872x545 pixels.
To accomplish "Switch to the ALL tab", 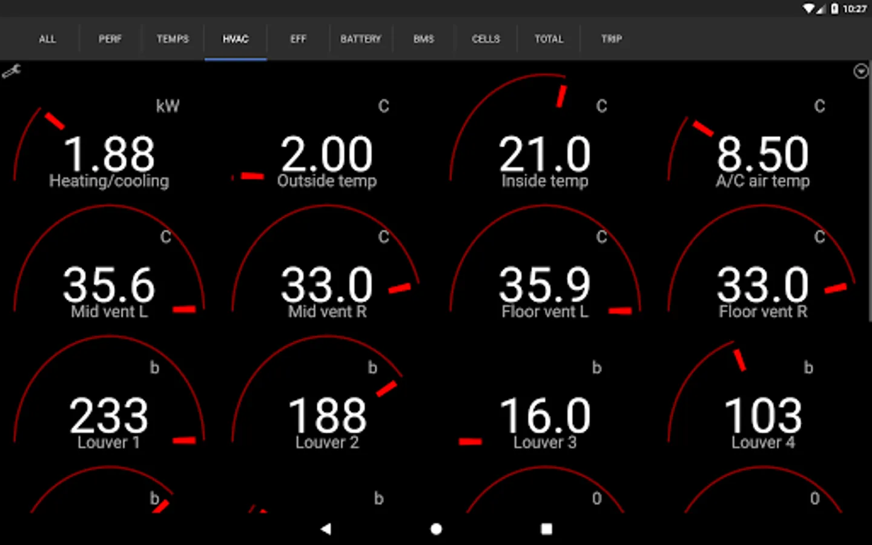I will coord(47,39).
